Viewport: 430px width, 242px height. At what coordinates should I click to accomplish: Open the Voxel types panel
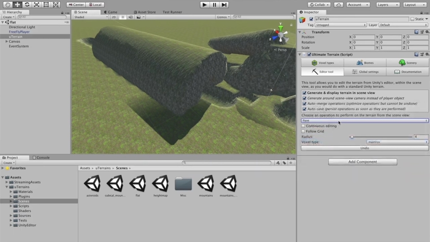pyautogui.click(x=322, y=62)
